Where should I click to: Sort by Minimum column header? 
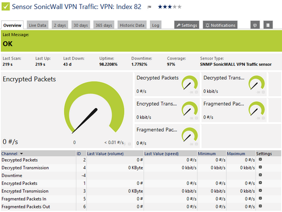pos(206,154)
